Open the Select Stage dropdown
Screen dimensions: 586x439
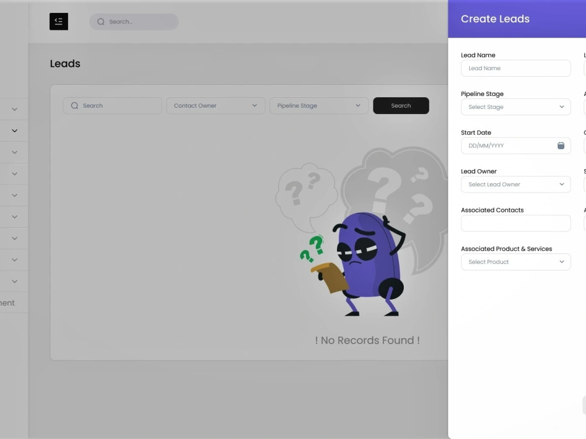516,107
